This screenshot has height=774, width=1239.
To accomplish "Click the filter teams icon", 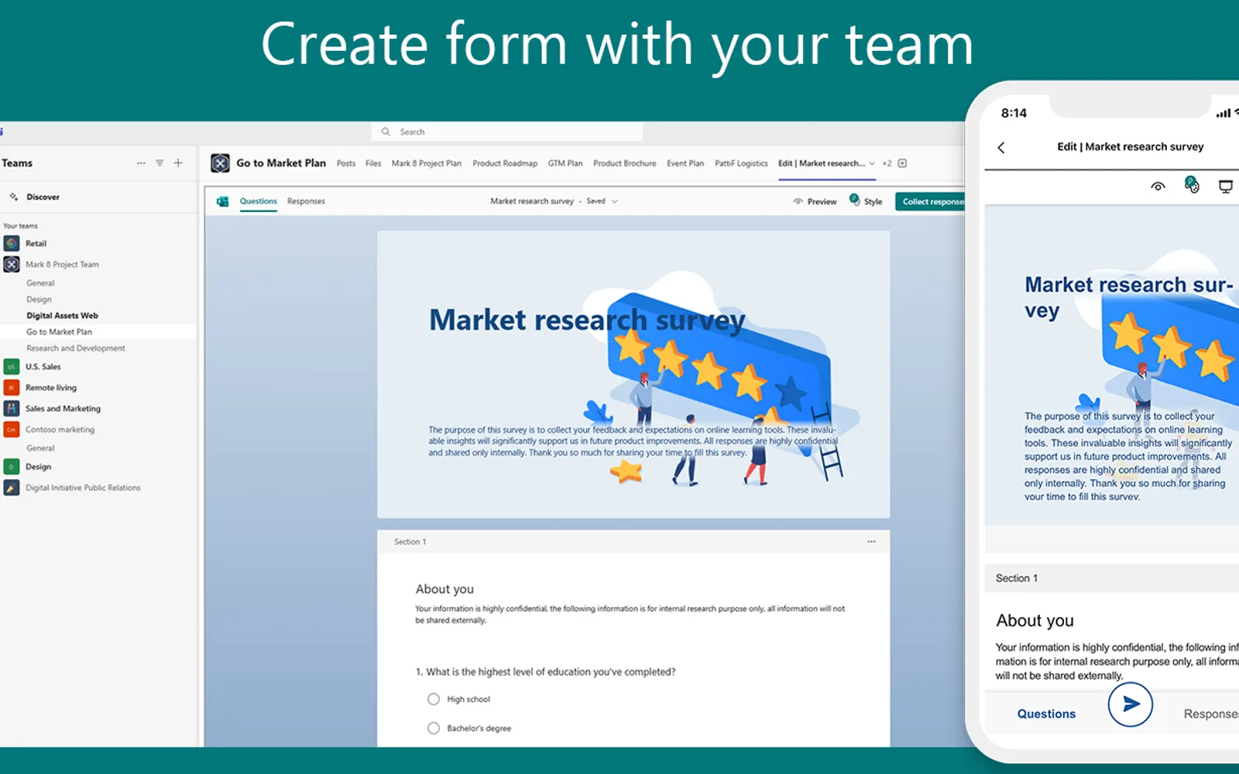I will (160, 163).
